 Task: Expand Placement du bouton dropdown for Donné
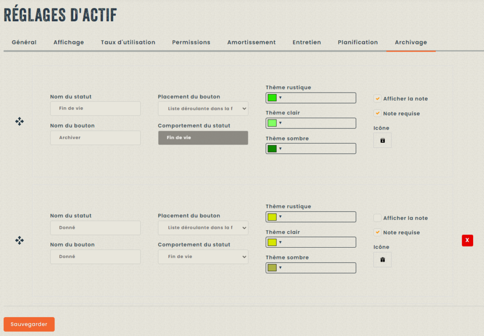203,228
